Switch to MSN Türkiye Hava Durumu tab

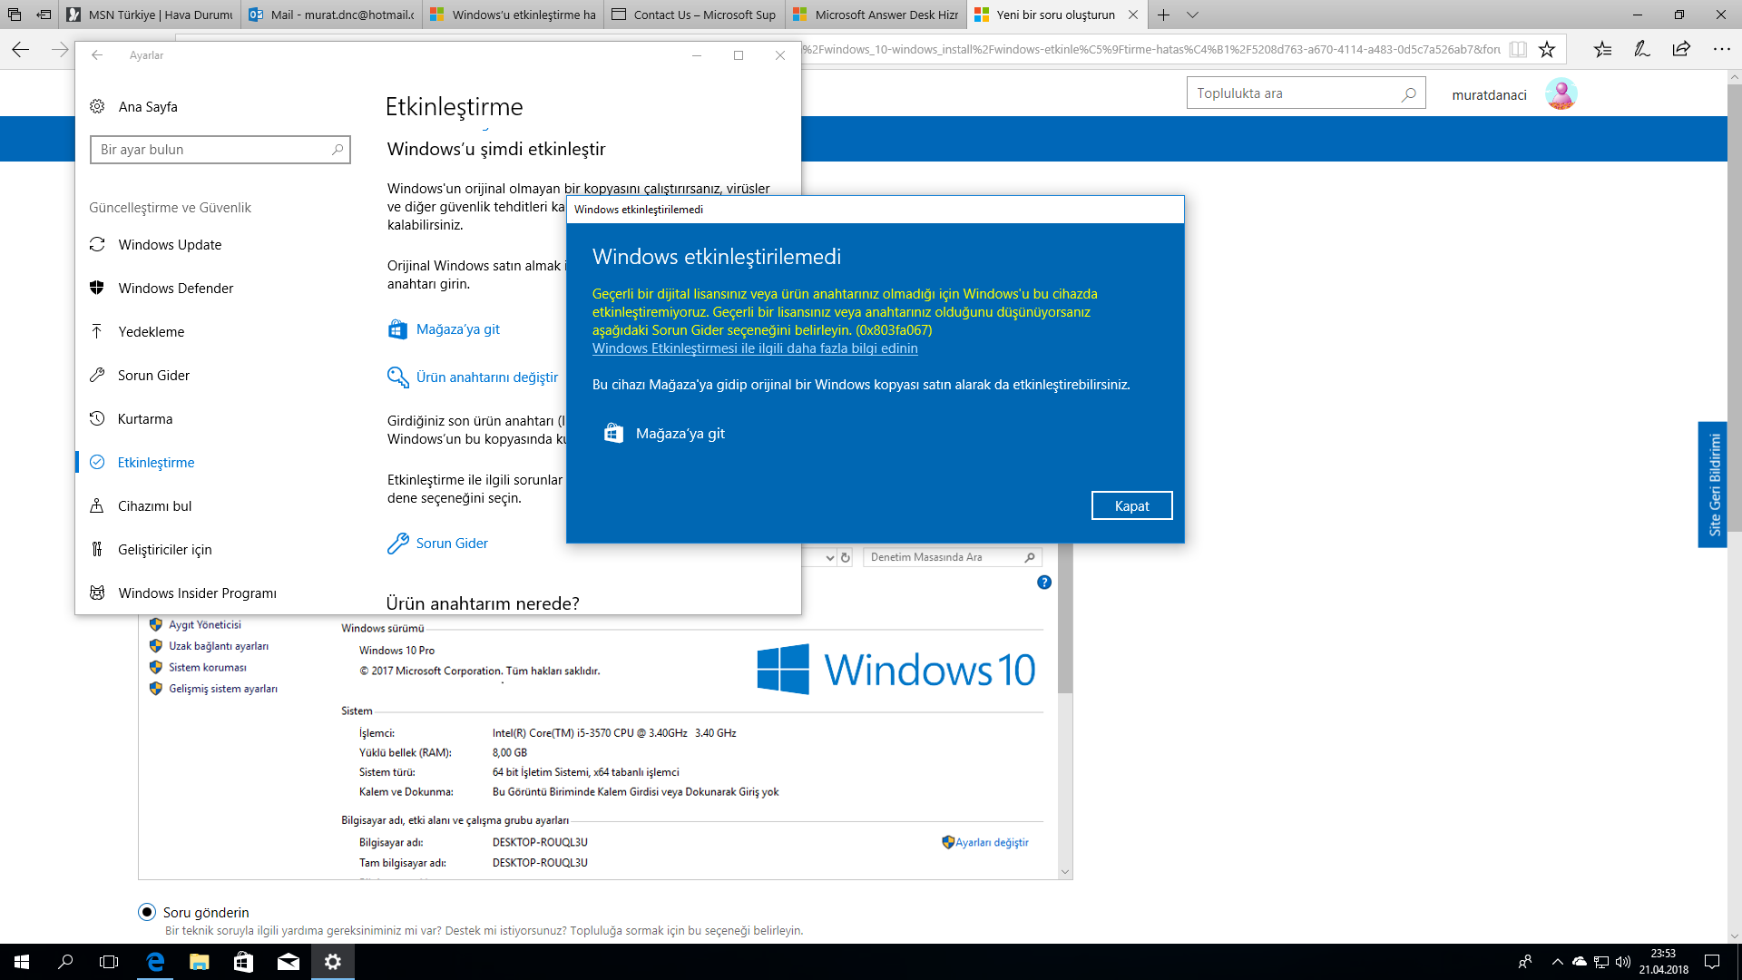(151, 15)
